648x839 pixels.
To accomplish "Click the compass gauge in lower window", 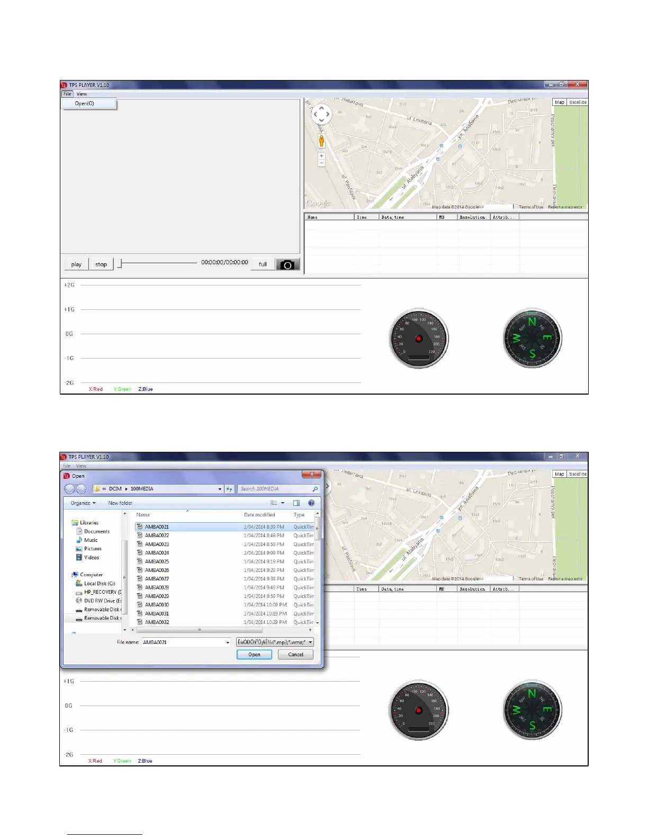I will coord(532,710).
